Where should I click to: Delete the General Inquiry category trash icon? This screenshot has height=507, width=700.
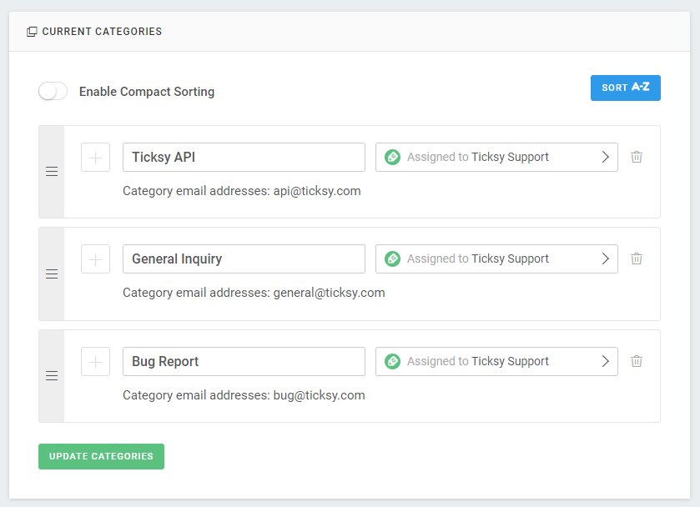pyautogui.click(x=637, y=259)
